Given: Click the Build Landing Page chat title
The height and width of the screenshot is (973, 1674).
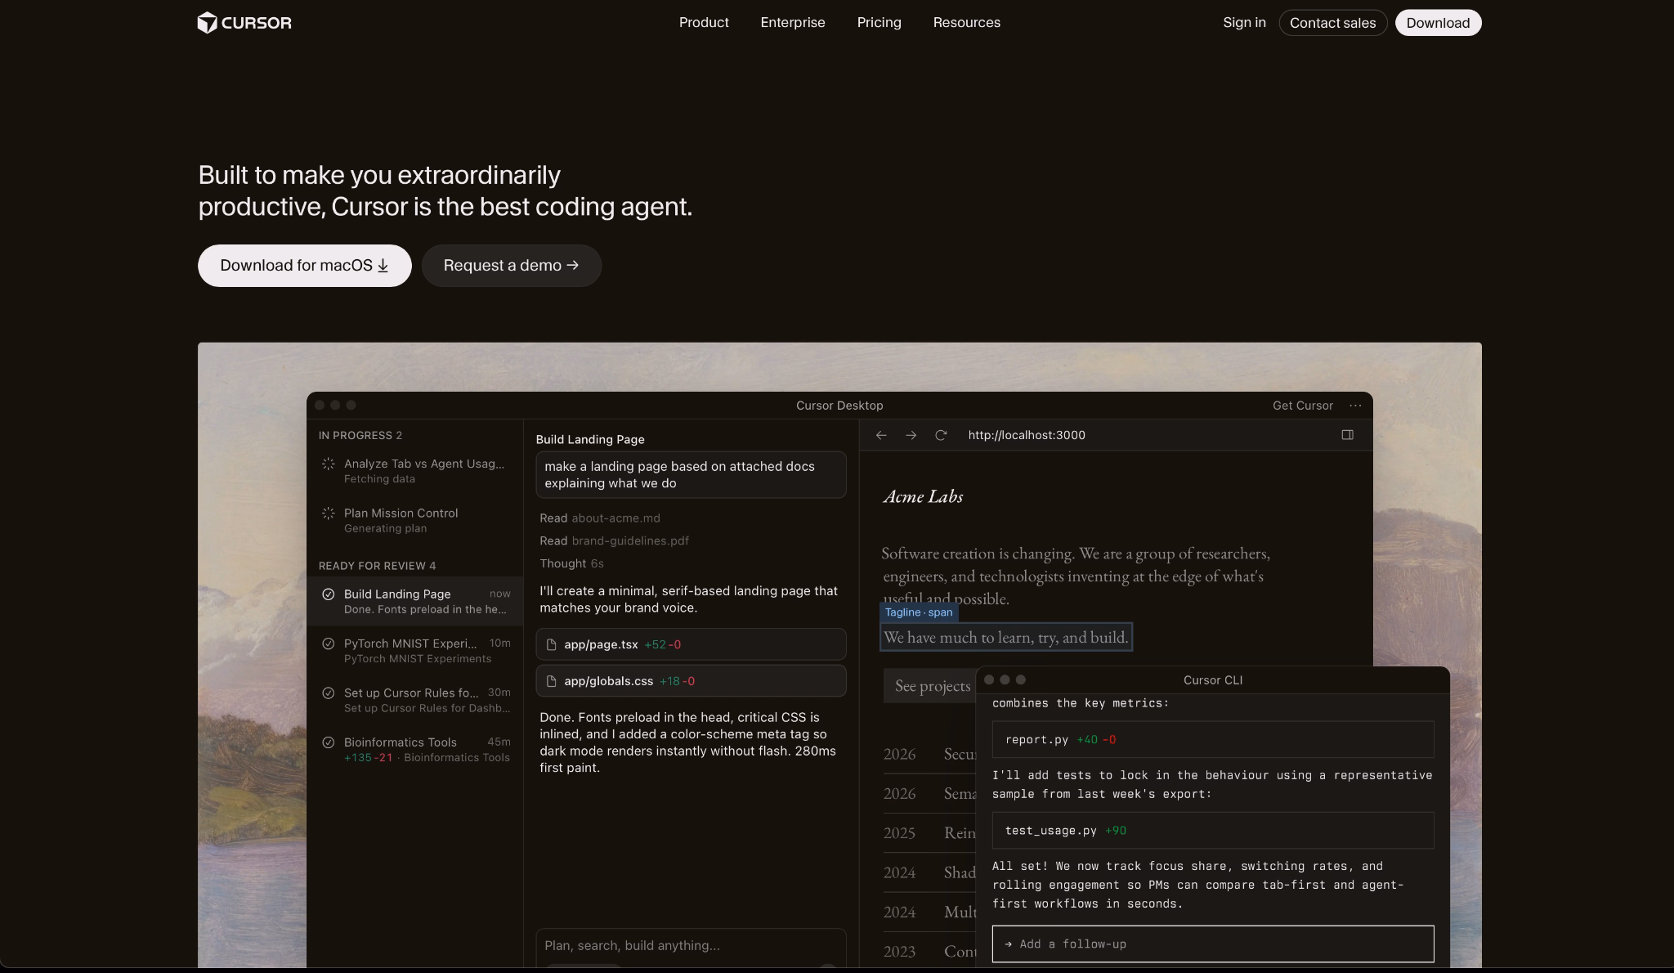Looking at the screenshot, I should click(x=590, y=439).
